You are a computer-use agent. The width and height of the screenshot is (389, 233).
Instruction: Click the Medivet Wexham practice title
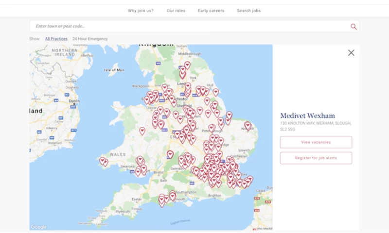(x=307, y=116)
